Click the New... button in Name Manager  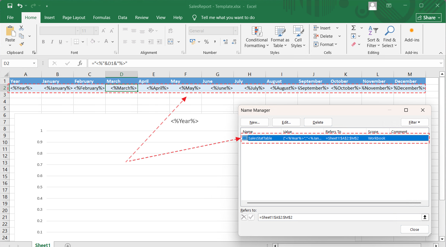tap(254, 122)
